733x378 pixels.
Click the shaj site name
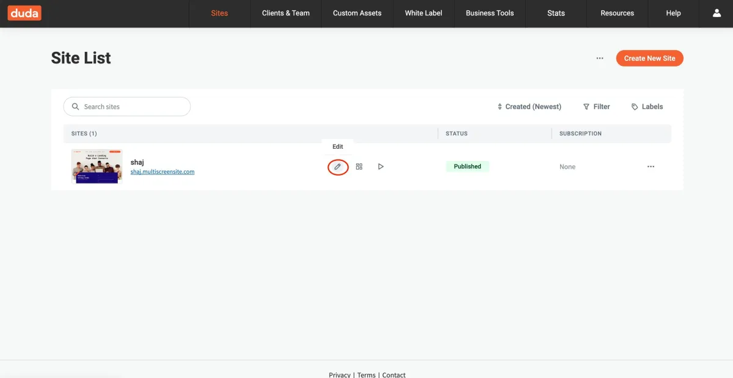tap(137, 162)
